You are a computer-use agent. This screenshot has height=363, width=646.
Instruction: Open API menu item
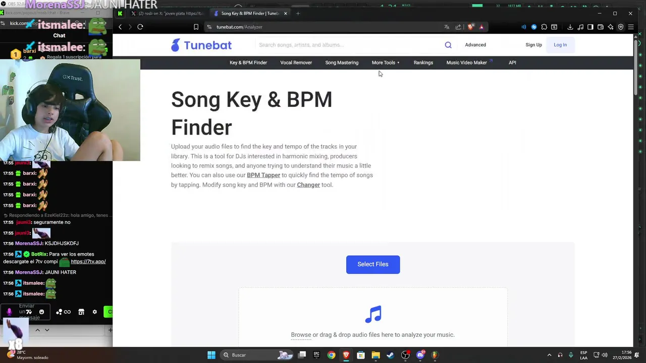[512, 63]
